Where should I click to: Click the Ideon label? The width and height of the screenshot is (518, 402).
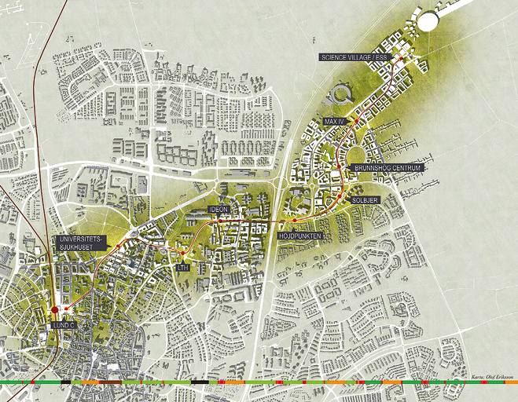click(218, 210)
